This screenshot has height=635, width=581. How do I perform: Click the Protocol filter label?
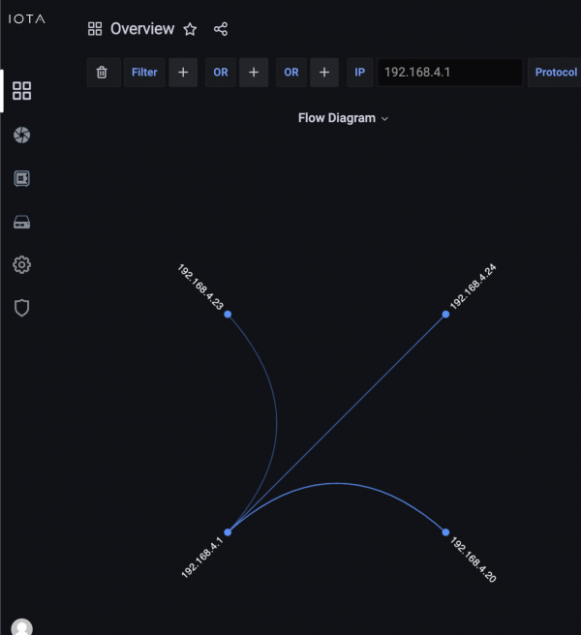coord(555,73)
